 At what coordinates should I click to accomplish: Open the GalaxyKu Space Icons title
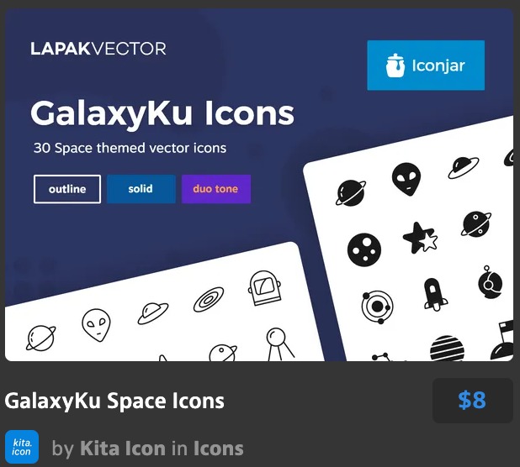click(114, 401)
